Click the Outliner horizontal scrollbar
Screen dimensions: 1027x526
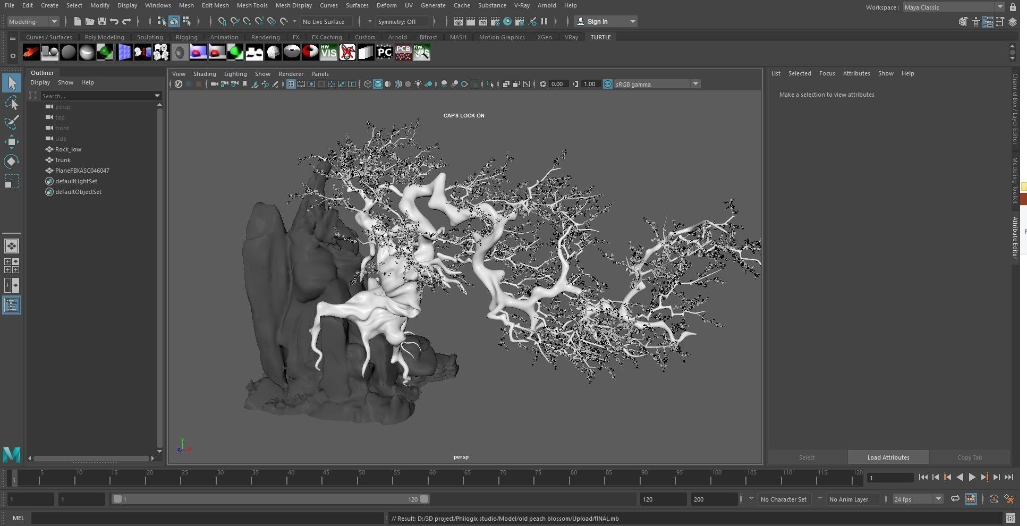(x=91, y=458)
